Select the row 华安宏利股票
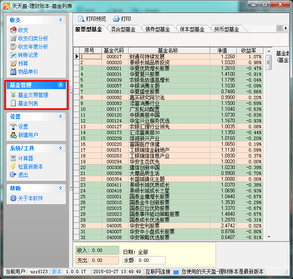 [169, 226]
